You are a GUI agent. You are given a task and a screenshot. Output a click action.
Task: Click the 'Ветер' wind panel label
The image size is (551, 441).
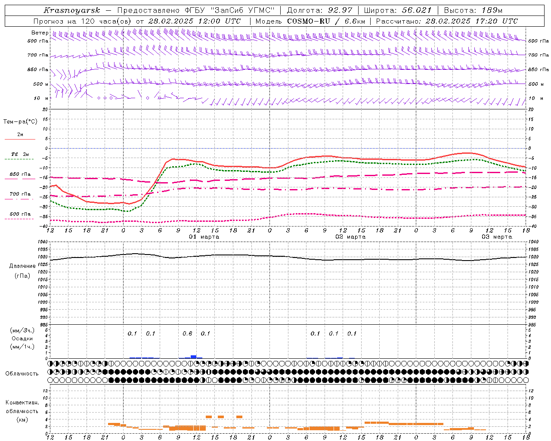(x=40, y=33)
